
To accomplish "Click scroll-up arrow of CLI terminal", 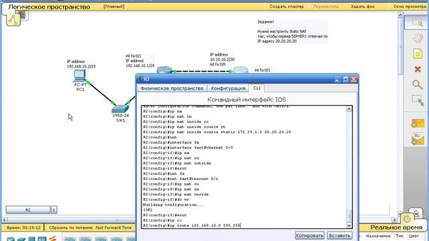I will (349, 109).
